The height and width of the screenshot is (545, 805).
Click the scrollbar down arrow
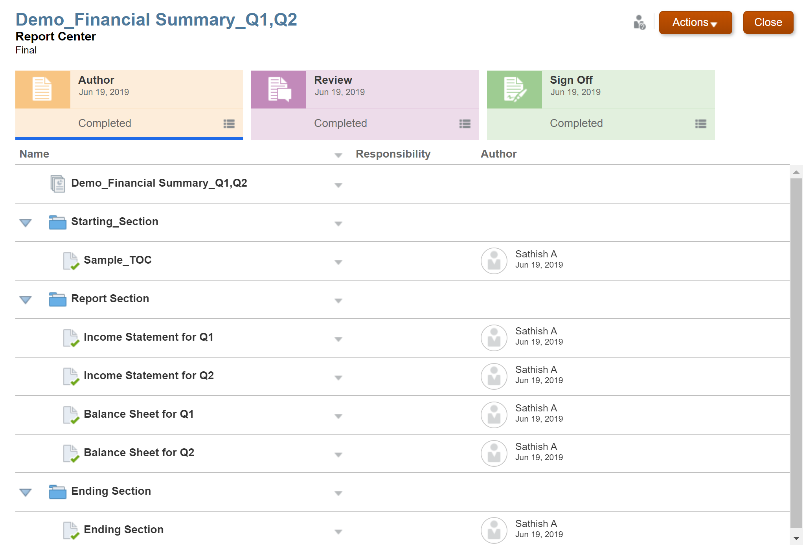pyautogui.click(x=796, y=538)
